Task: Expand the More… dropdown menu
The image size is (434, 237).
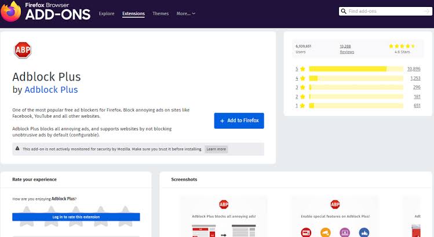Action: coord(186,13)
